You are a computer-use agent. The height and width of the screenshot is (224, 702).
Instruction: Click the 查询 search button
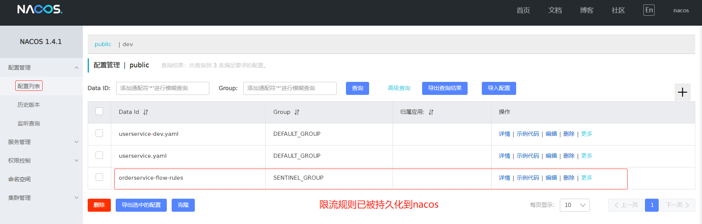(358, 88)
